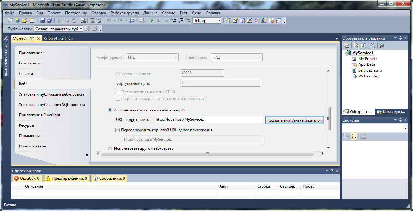Click the Step Into debug icon
413x211 pixels.
click(x=173, y=20)
